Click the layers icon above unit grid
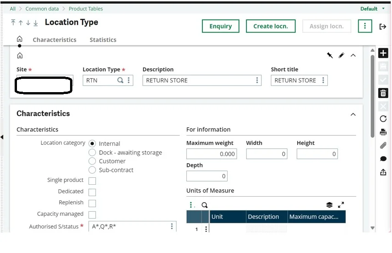 (x=329, y=205)
